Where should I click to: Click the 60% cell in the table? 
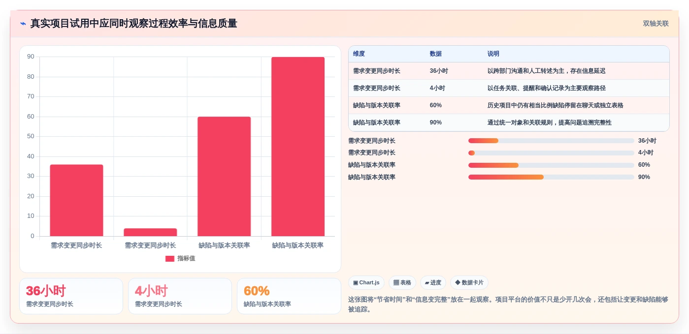point(436,105)
